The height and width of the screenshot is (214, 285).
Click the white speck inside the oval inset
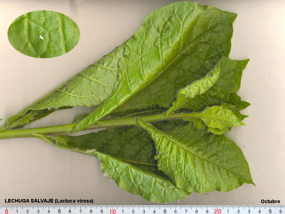41,38
